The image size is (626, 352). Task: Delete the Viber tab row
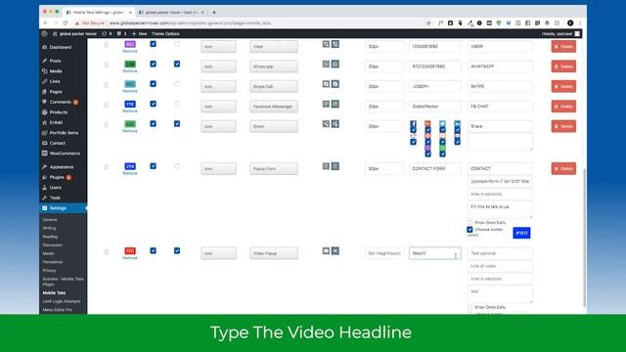[x=563, y=46]
